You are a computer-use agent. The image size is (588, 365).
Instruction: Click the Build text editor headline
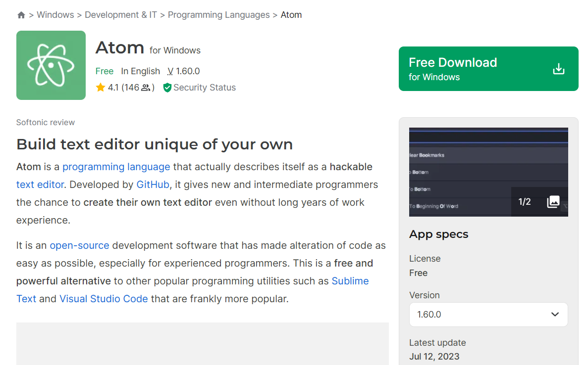point(155,144)
